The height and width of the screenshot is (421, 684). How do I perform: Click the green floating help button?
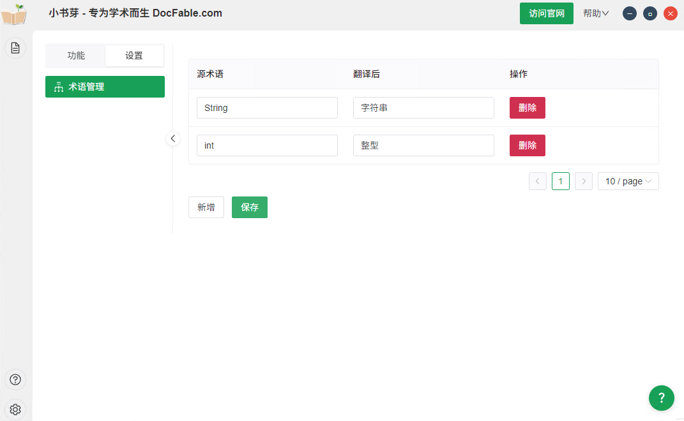click(x=661, y=398)
